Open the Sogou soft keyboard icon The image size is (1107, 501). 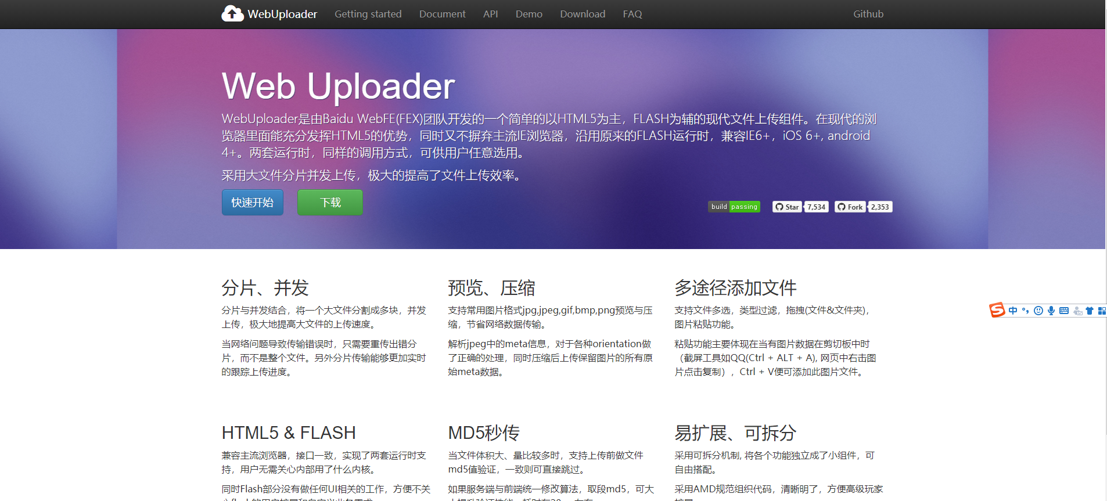tap(1064, 311)
